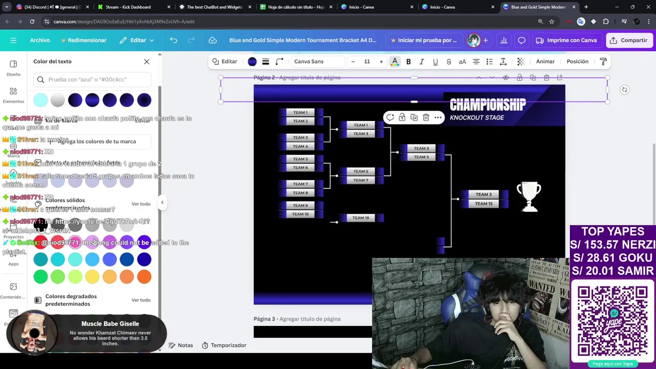Move page down with the chevron
The image size is (656, 369).
492,77
